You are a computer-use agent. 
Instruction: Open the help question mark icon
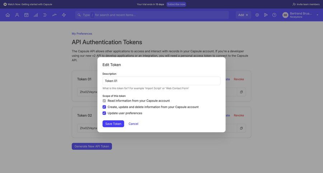[274, 15]
